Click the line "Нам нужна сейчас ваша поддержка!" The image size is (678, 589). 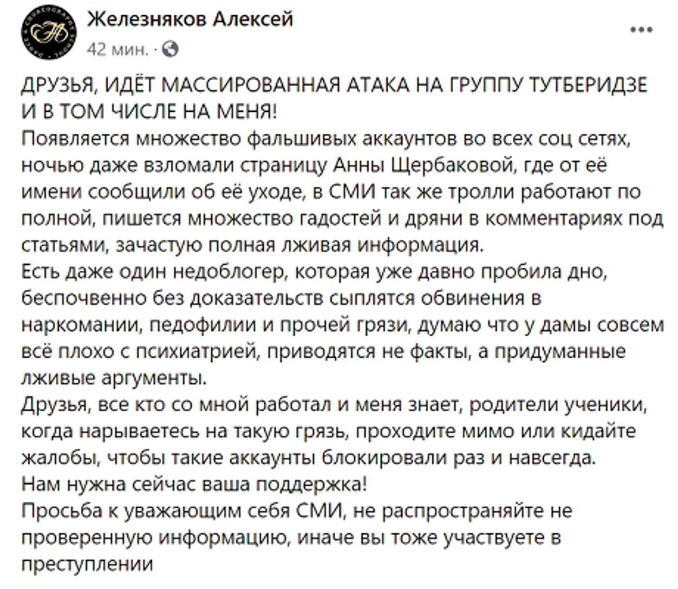(x=194, y=485)
